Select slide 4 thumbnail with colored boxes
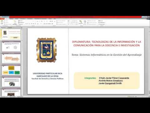Screen dimensions: 150x113 (x=11, y=70)
